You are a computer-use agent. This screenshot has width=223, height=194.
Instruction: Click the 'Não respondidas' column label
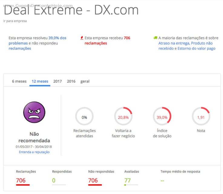coord(101,172)
